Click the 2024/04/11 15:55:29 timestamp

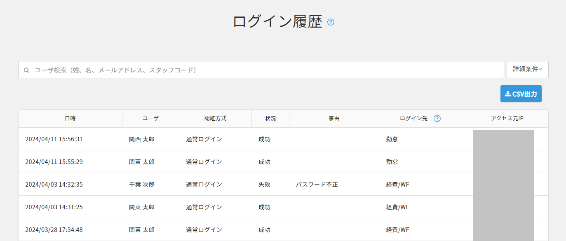[x=54, y=162]
